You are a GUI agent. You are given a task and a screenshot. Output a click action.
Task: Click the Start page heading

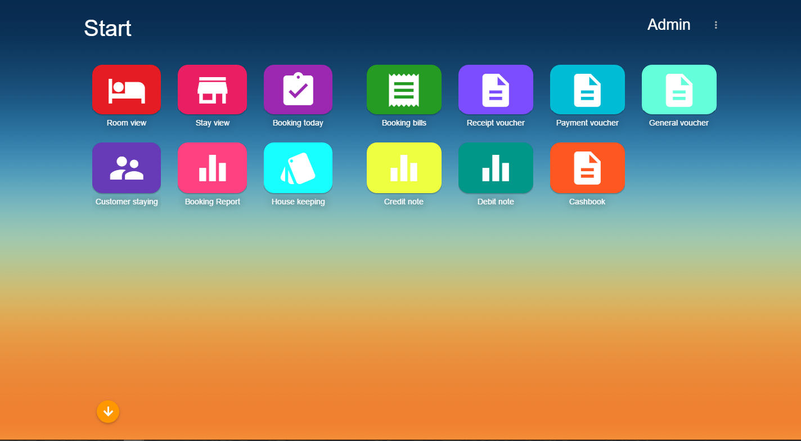coord(107,28)
